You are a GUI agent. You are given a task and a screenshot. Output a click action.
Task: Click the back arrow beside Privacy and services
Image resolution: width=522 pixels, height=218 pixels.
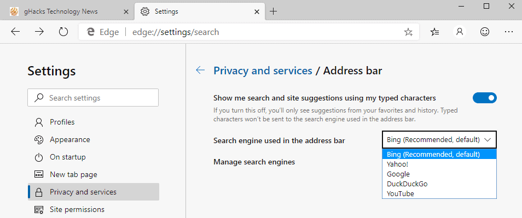click(x=200, y=70)
